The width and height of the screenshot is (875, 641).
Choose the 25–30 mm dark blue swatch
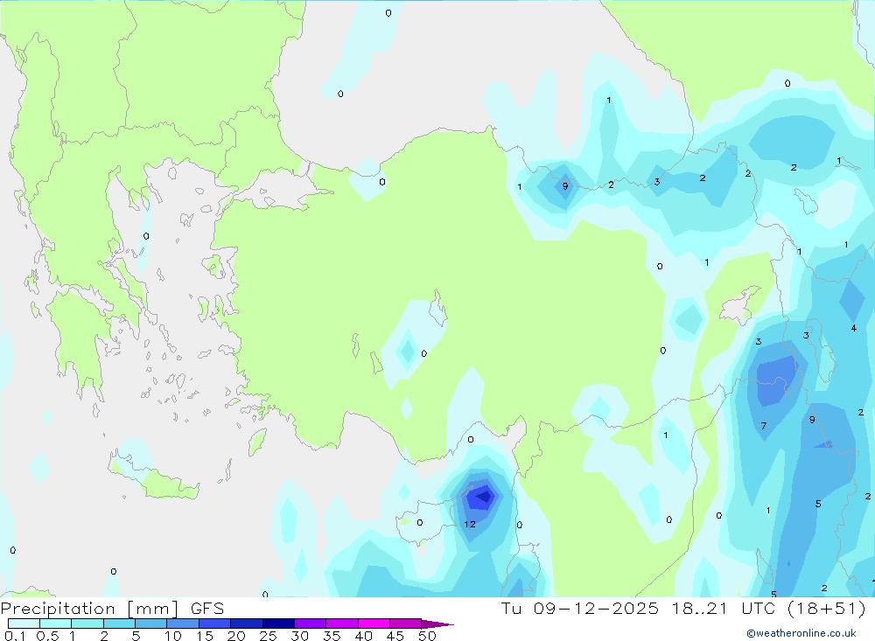(x=278, y=624)
